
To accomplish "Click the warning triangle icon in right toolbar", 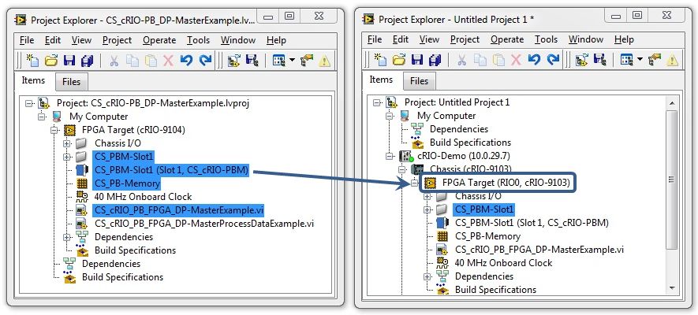I will click(673, 60).
